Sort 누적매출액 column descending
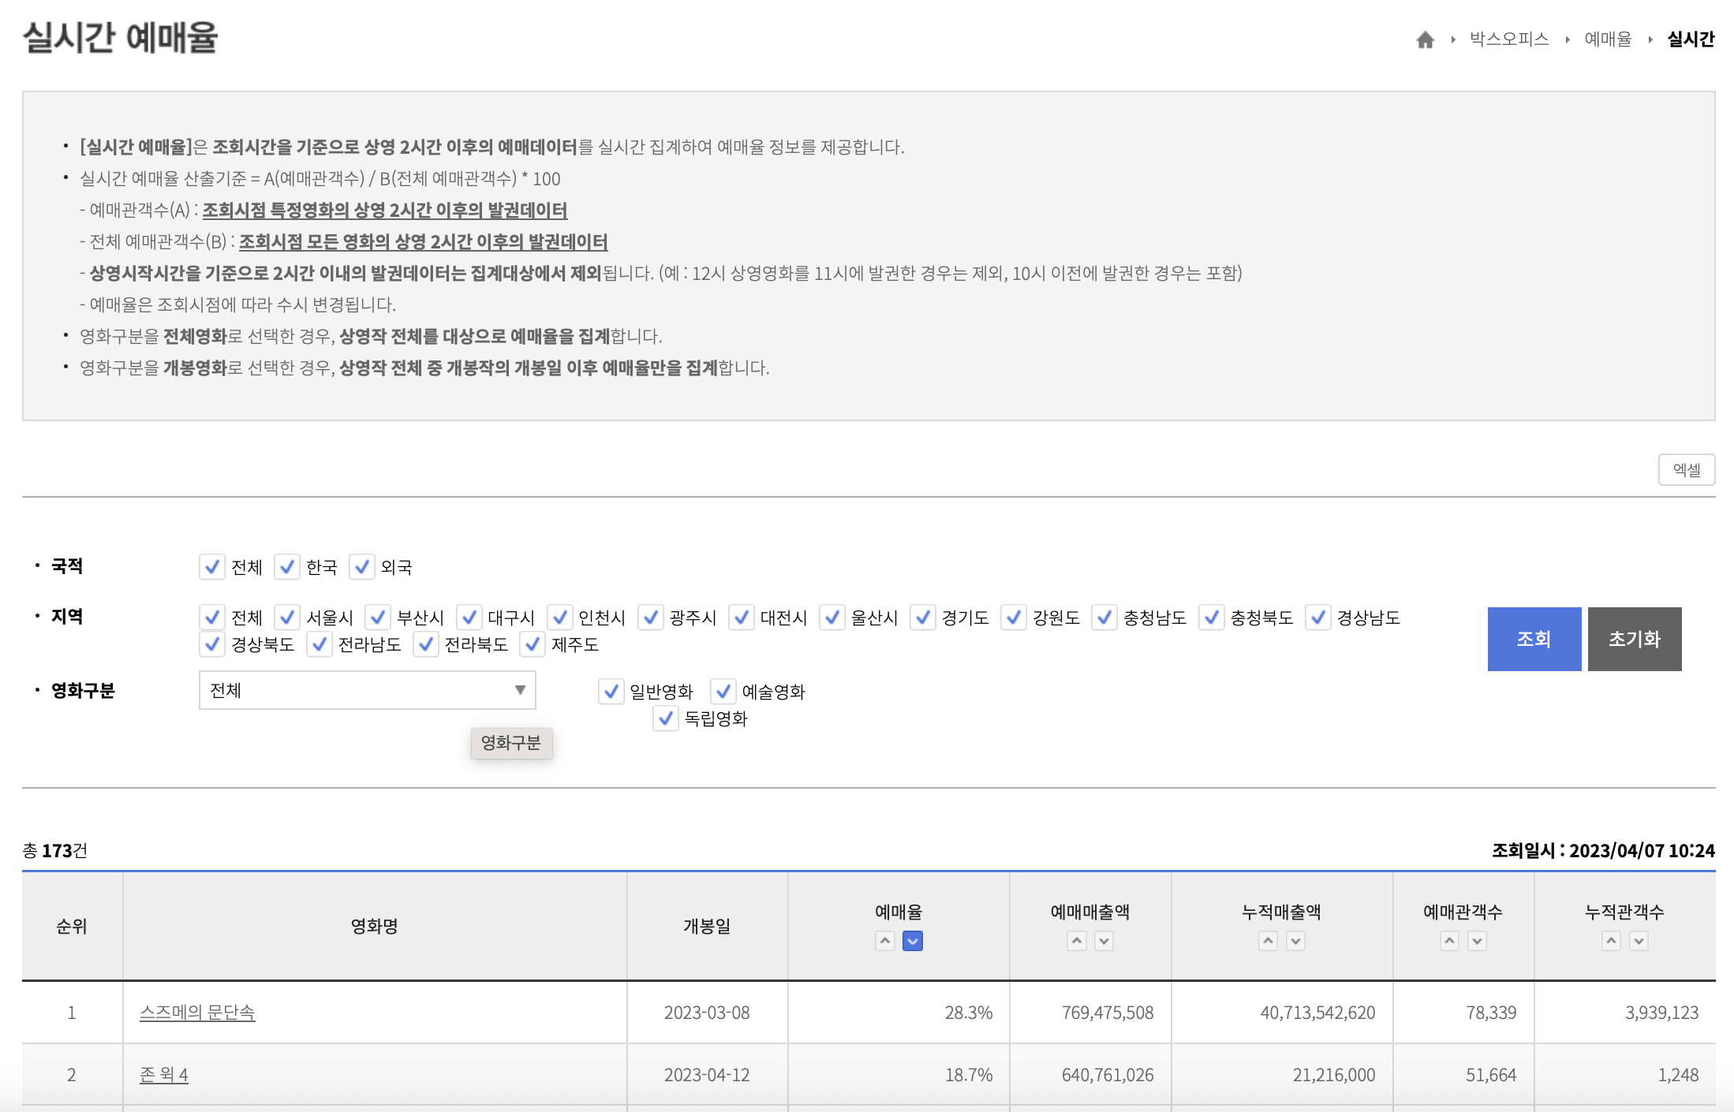 pyautogui.click(x=1295, y=941)
